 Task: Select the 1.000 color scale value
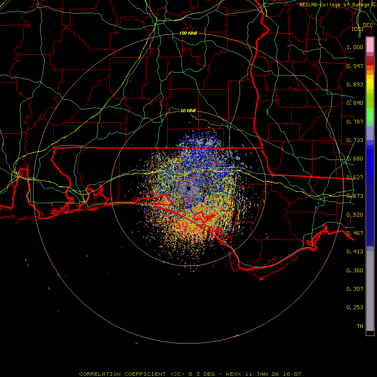pos(355,47)
